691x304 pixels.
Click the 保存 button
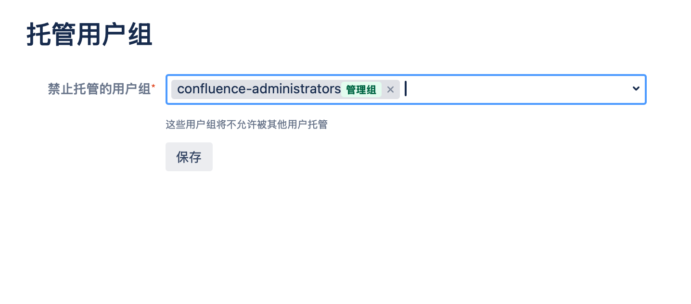point(189,157)
